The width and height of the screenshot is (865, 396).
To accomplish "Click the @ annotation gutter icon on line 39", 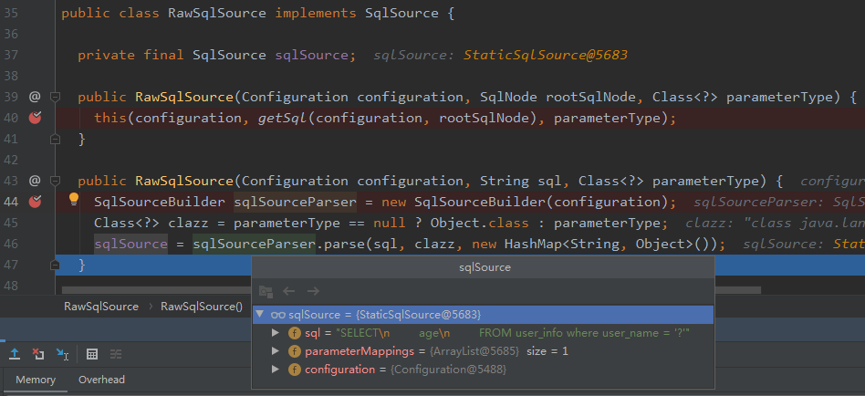I will pos(35,97).
